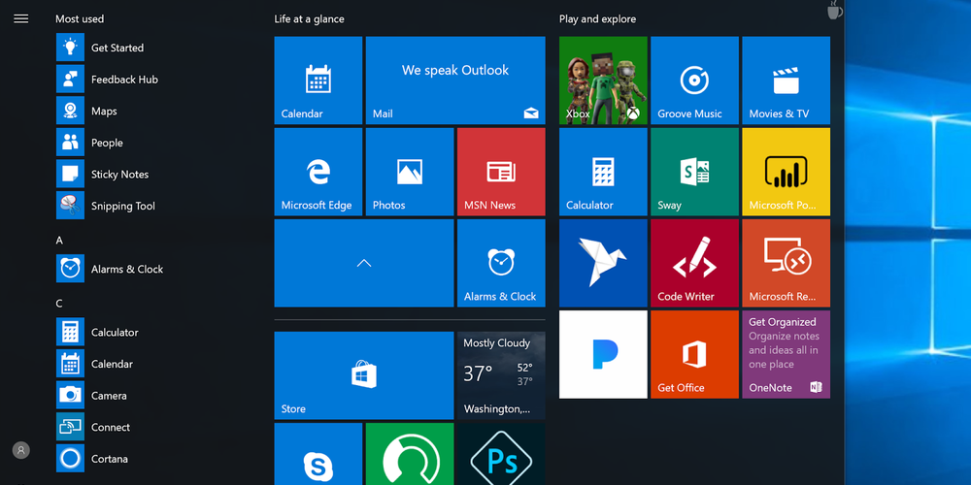Open Get Started from Most used
The width and height of the screenshot is (971, 485).
pyautogui.click(x=100, y=48)
